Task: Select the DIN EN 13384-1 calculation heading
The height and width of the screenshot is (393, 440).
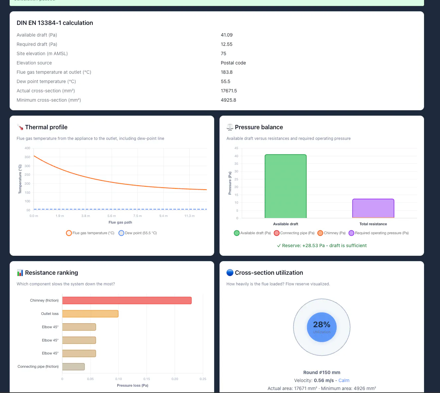Action: (55, 23)
